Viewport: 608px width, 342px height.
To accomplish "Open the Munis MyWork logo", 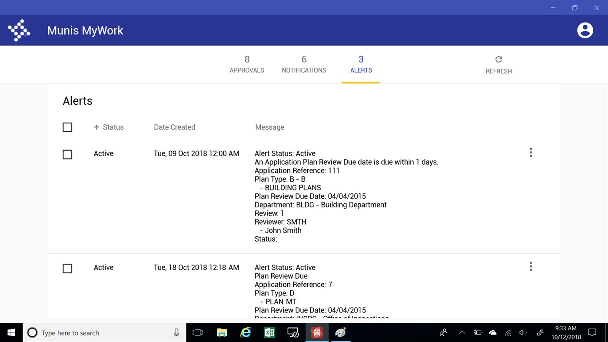I will click(19, 30).
